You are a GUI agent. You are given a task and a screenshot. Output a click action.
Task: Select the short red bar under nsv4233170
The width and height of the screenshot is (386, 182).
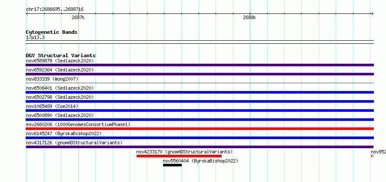coord(179,156)
